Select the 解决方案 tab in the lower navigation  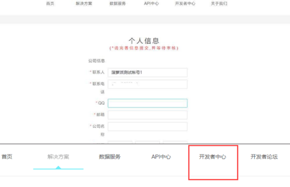(58, 157)
